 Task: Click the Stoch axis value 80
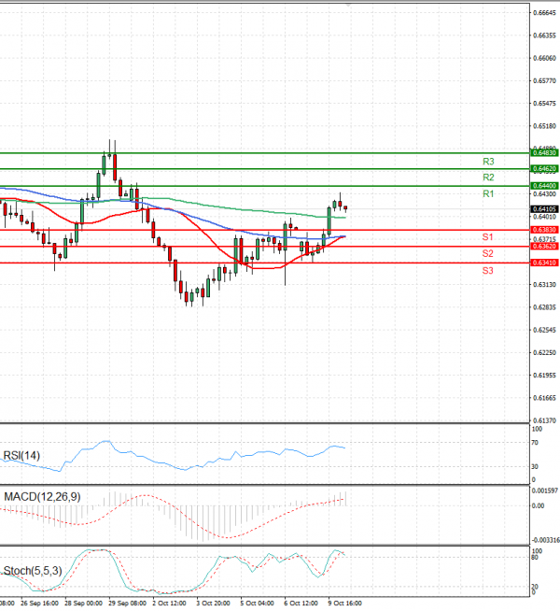[535, 558]
